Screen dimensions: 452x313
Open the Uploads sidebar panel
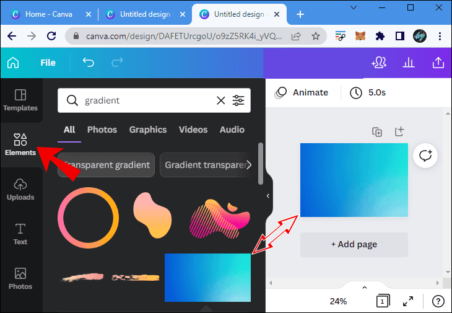pos(20,189)
